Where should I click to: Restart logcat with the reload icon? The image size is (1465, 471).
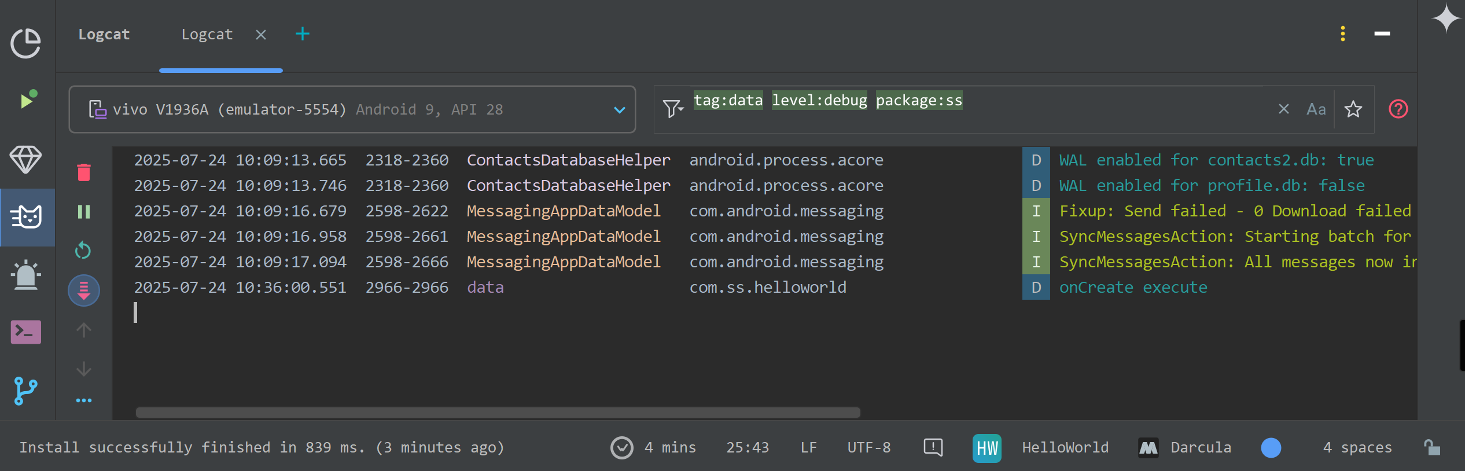(x=83, y=251)
